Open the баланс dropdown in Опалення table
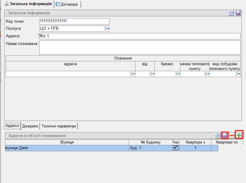The width and height of the screenshot is (246, 183). click(177, 74)
